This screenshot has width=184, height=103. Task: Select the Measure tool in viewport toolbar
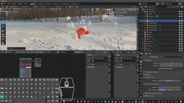pyautogui.click(x=3, y=43)
